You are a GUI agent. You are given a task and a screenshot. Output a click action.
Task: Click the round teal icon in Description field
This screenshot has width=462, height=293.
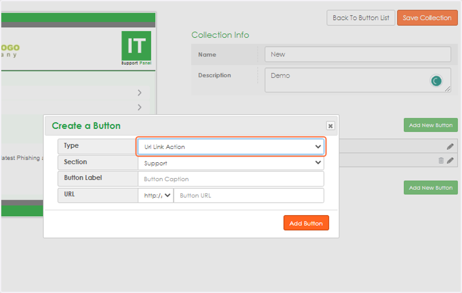[x=436, y=81]
